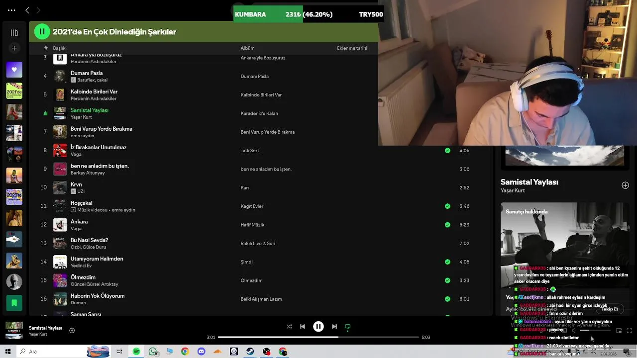Select track ben ne anladım bu işten.

pyautogui.click(x=100, y=166)
